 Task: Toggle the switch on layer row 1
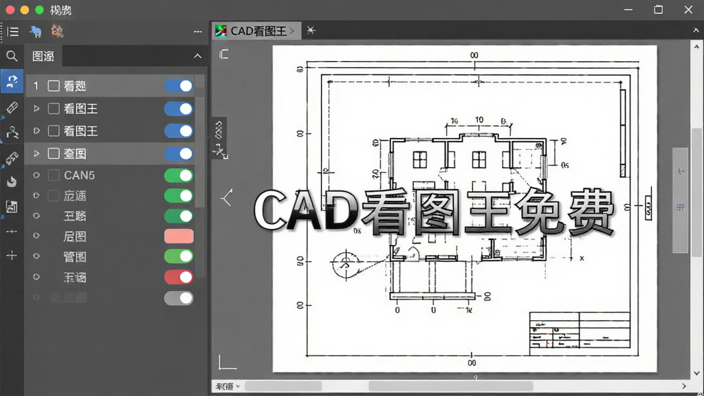[179, 86]
